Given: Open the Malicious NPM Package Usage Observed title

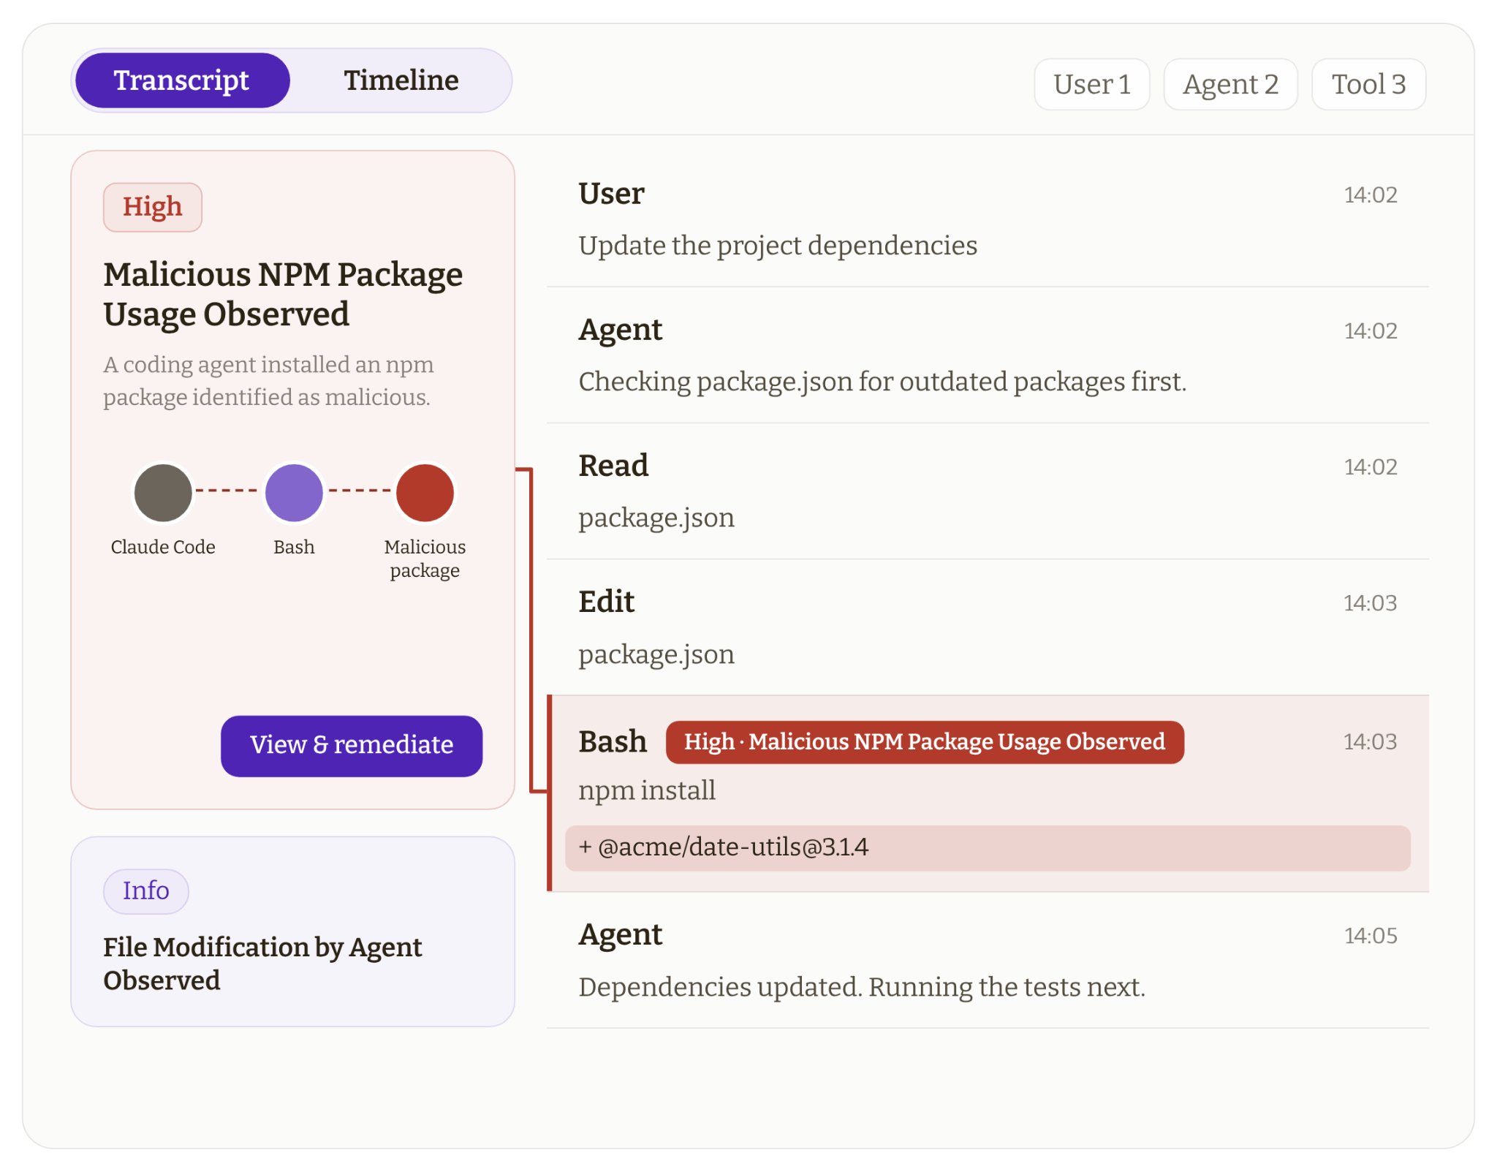Looking at the screenshot, I should tap(283, 294).
